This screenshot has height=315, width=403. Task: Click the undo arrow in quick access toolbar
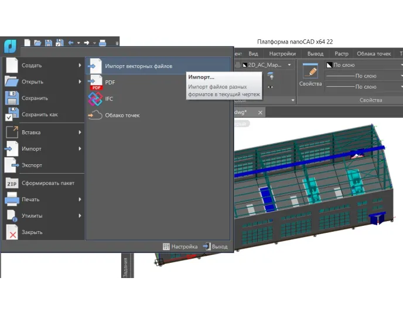click(x=70, y=43)
